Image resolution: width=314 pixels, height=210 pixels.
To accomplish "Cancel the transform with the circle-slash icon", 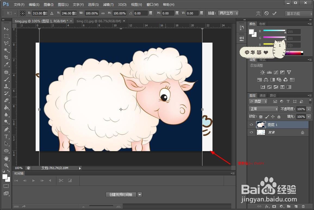I will [266, 13].
